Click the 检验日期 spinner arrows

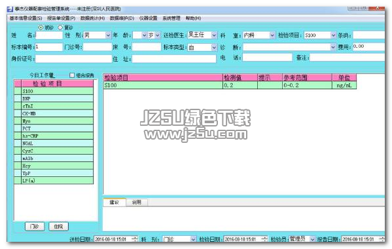click(x=264, y=239)
